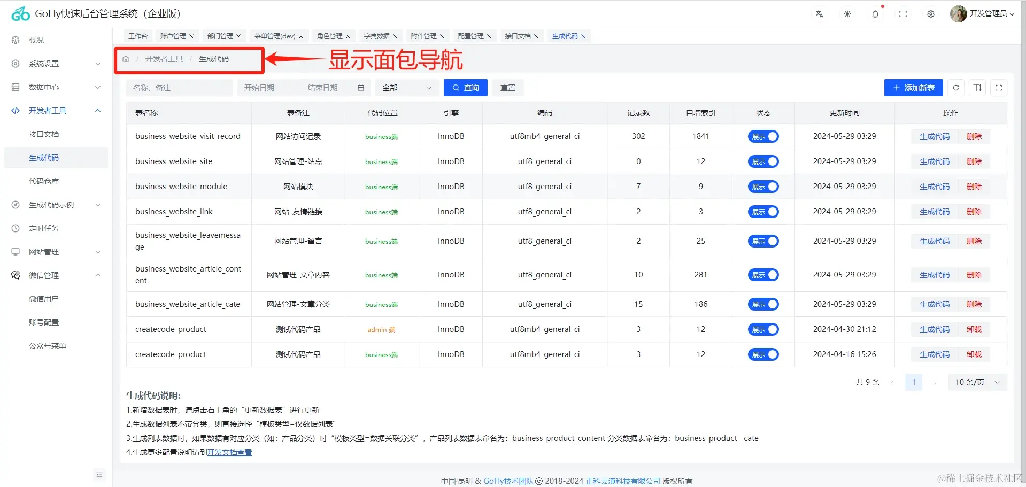
Task: Click the GoFly logo icon
Action: tap(20, 14)
